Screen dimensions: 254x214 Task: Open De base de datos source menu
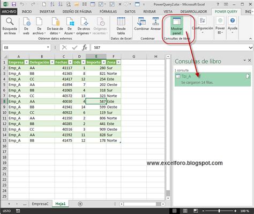[x=55, y=26]
